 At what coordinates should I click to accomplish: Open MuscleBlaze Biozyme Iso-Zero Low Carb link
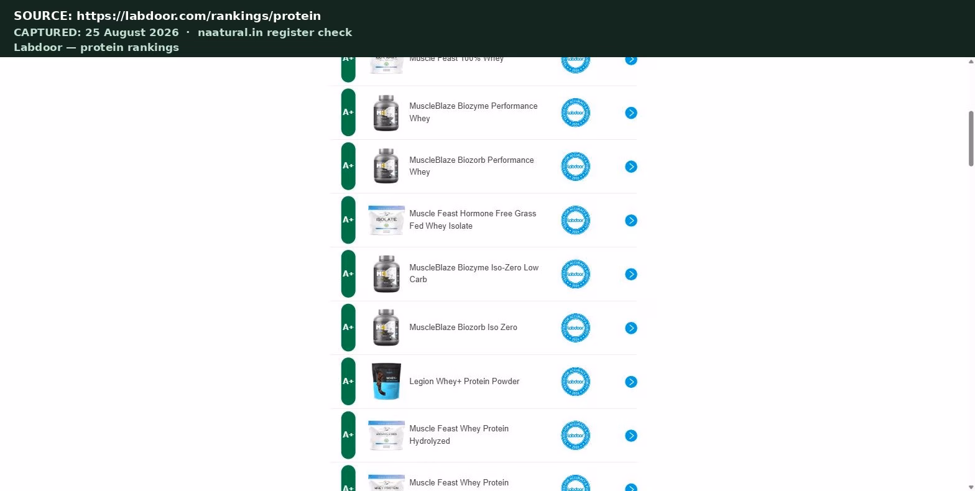(474, 273)
